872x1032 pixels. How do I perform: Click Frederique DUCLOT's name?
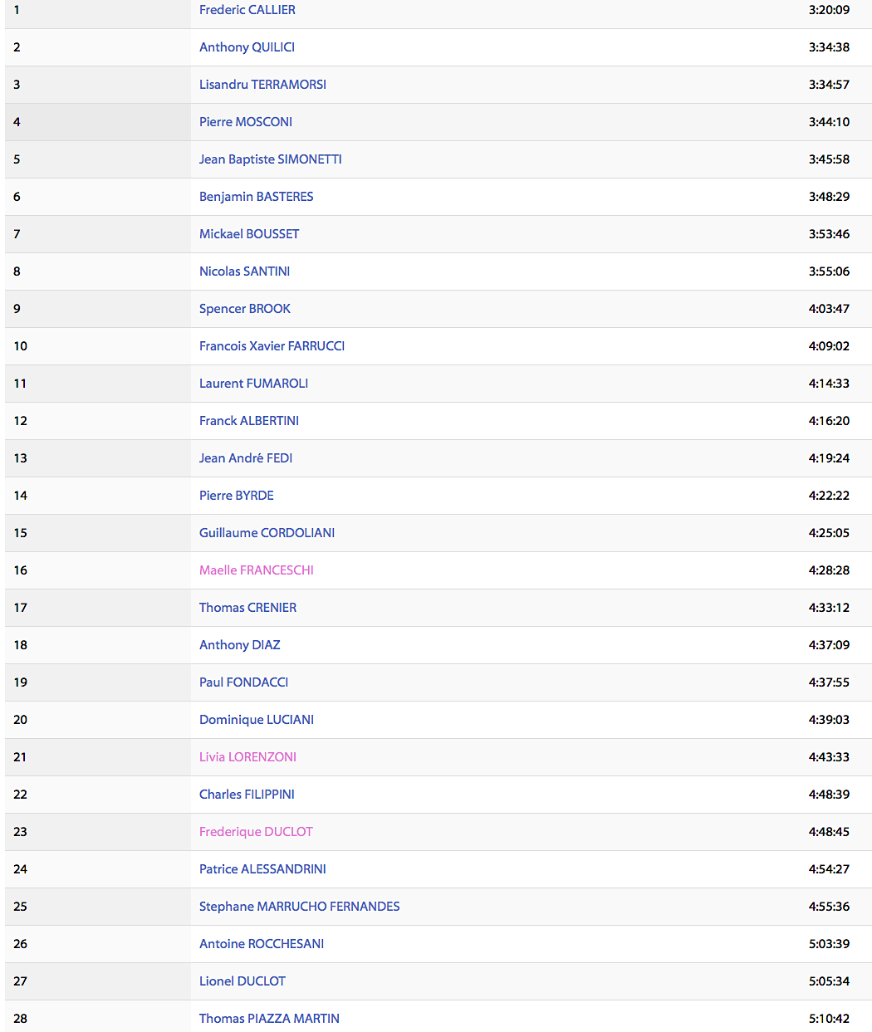click(256, 832)
